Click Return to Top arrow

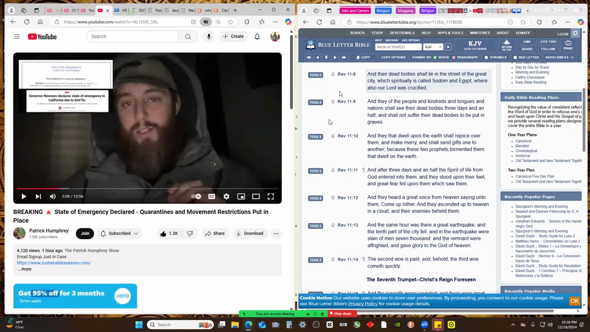point(507,45)
